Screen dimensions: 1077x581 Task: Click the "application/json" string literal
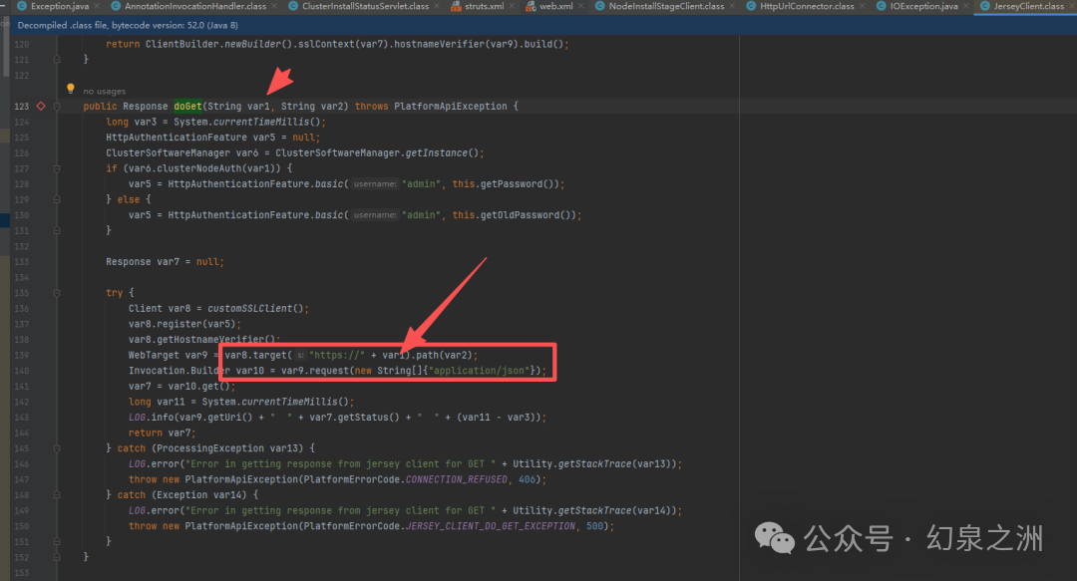coord(480,371)
